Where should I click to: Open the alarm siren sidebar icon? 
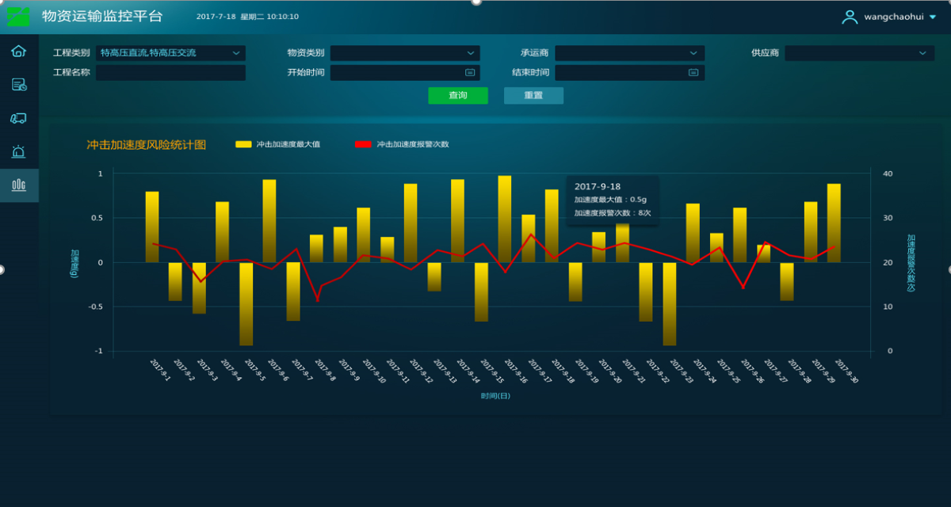18,151
